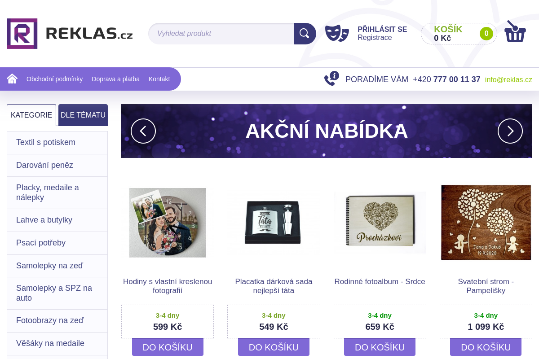Open the Obchodní podmínky menu item
This screenshot has height=359, width=539.
click(x=54, y=79)
